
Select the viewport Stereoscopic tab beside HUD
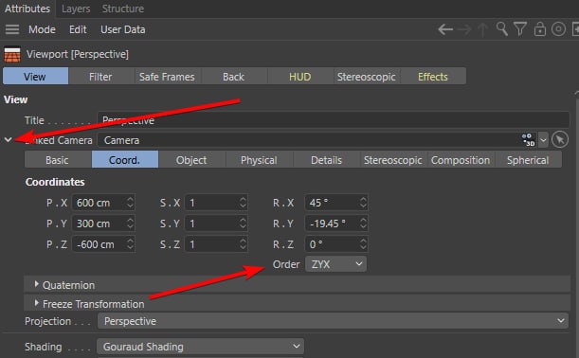[367, 77]
